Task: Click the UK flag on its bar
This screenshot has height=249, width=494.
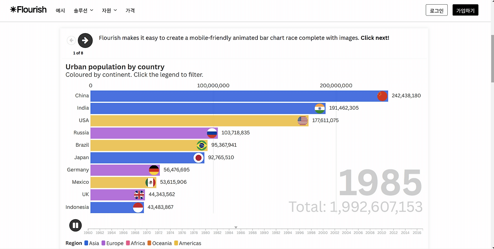Action: 139,195
